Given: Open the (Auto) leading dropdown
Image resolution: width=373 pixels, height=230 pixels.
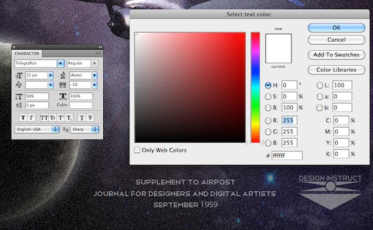Looking at the screenshot, I should 94,76.
